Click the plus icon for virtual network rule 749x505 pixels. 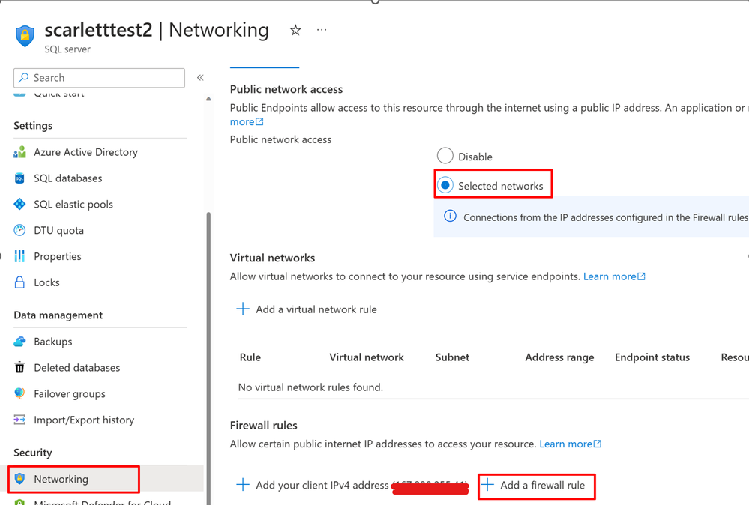click(x=243, y=309)
